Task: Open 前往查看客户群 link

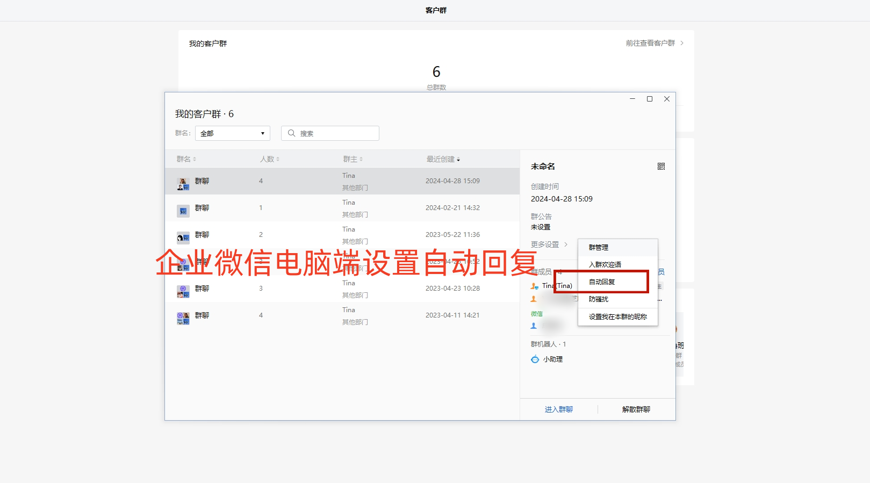Action: point(655,43)
